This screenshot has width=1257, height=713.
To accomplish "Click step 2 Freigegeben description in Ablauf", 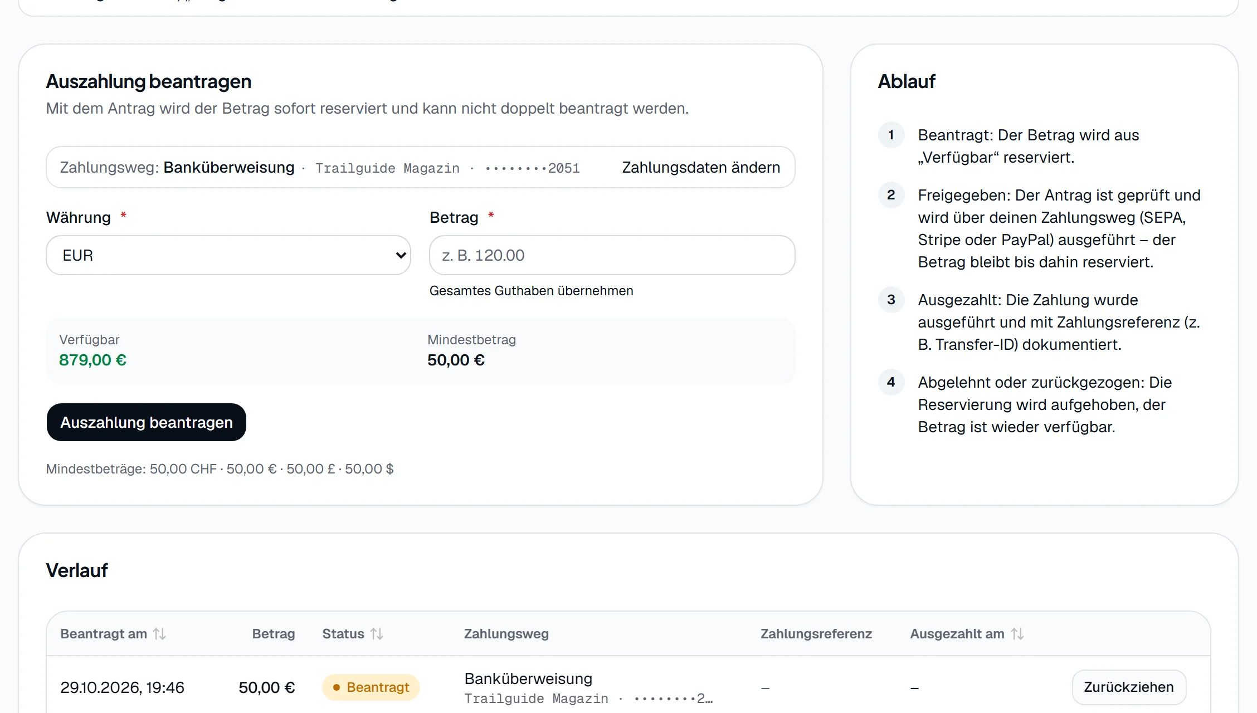I will [x=1059, y=228].
